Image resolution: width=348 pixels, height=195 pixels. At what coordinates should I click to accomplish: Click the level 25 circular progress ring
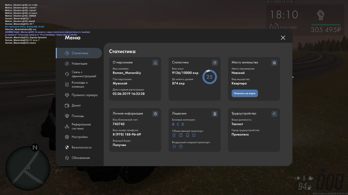click(209, 77)
